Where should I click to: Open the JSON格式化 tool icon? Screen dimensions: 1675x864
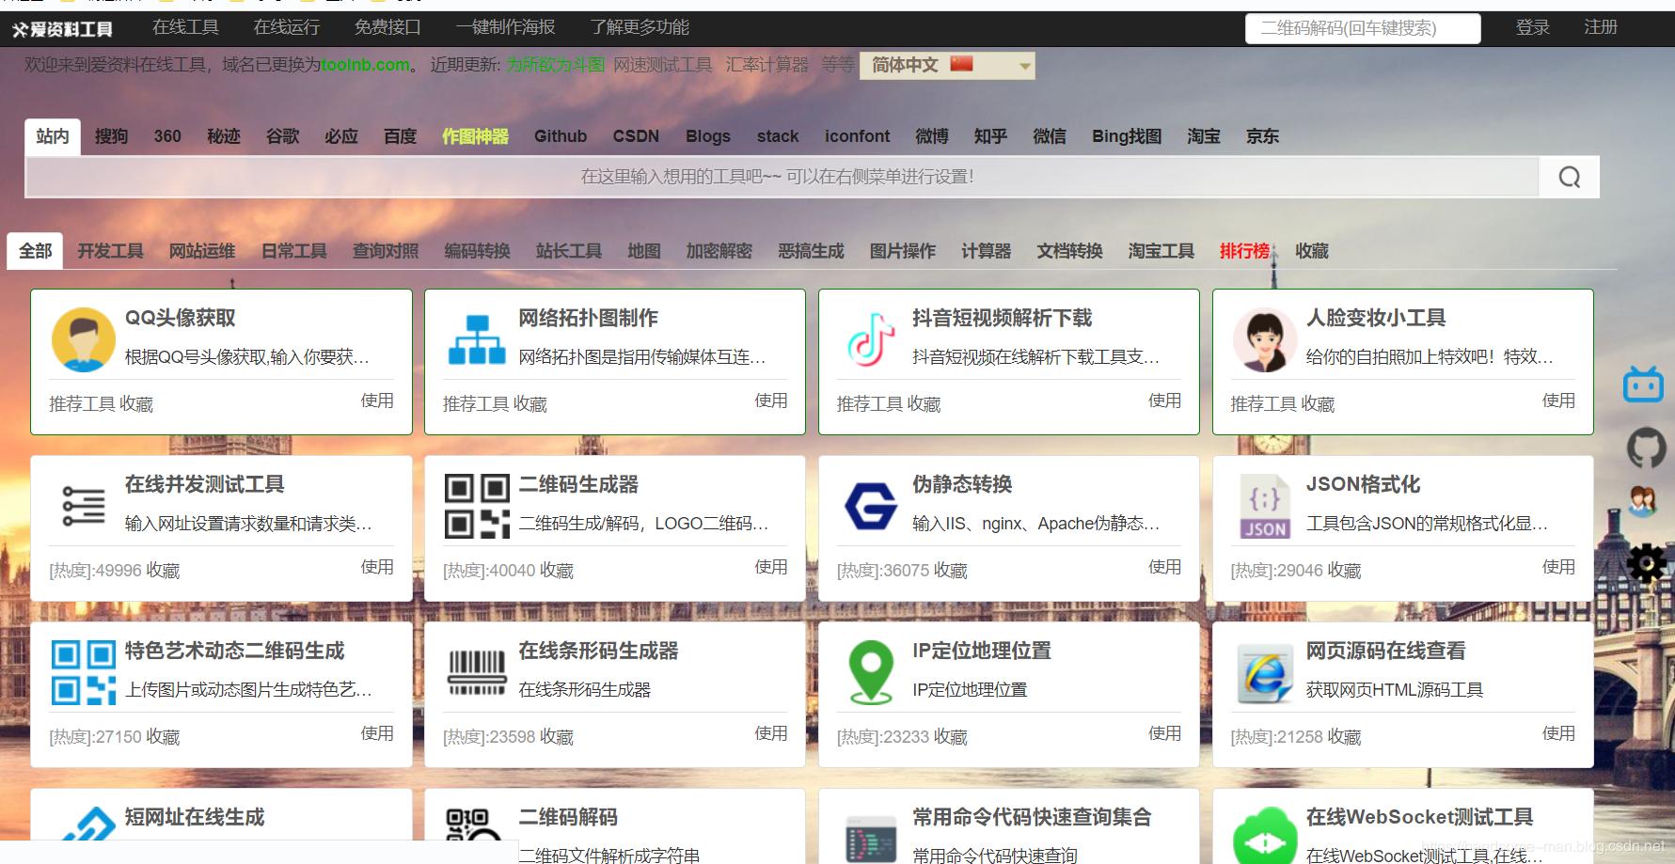click(x=1264, y=506)
